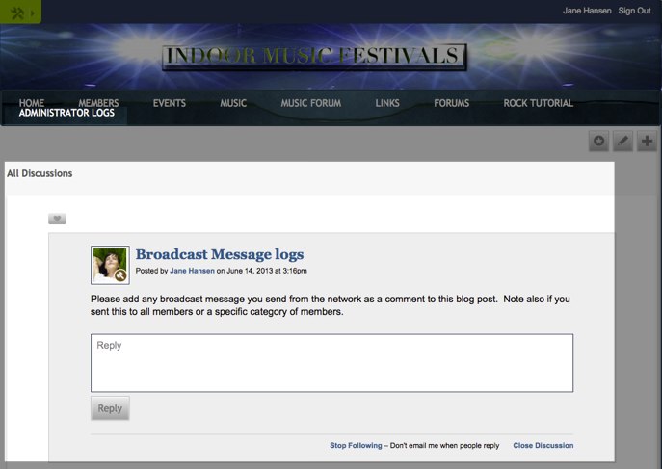Click the post date 'June 14, 2013 at 3:16pm'
This screenshot has height=469, width=662.
(267, 271)
